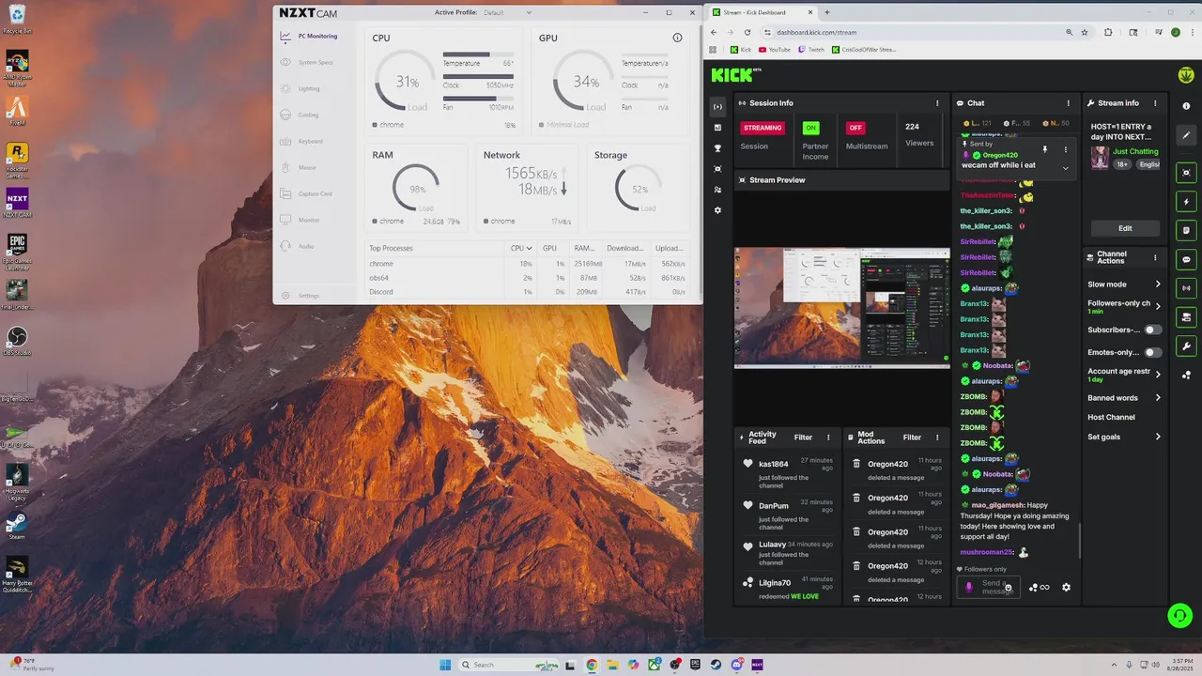Click the Monitor icon in NZXT CAM
Viewport: 1202px width, 676px height.
click(x=286, y=221)
